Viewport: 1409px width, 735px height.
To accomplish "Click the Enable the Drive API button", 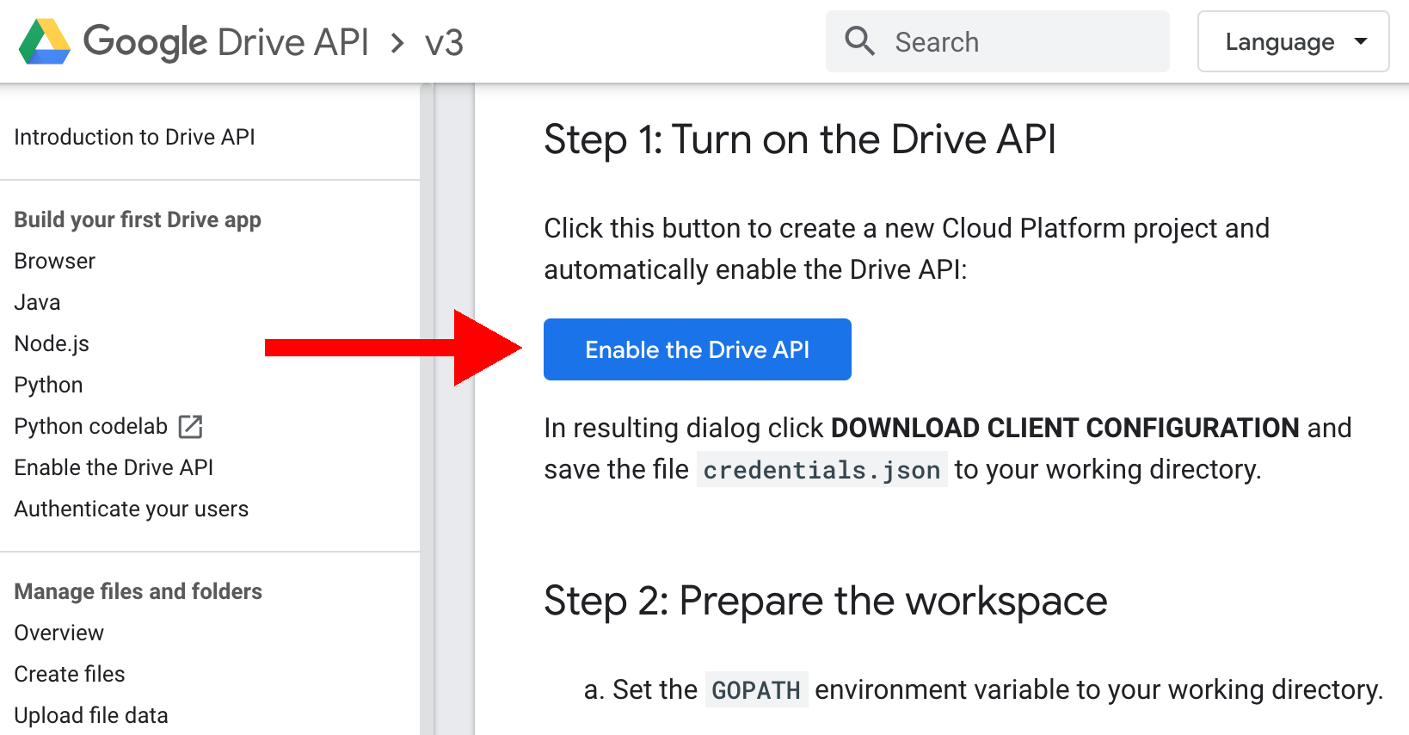I will [x=698, y=349].
